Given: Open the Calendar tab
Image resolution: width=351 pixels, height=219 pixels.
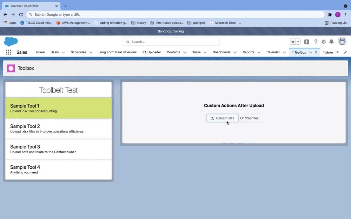Looking at the screenshot, I should pos(273,52).
